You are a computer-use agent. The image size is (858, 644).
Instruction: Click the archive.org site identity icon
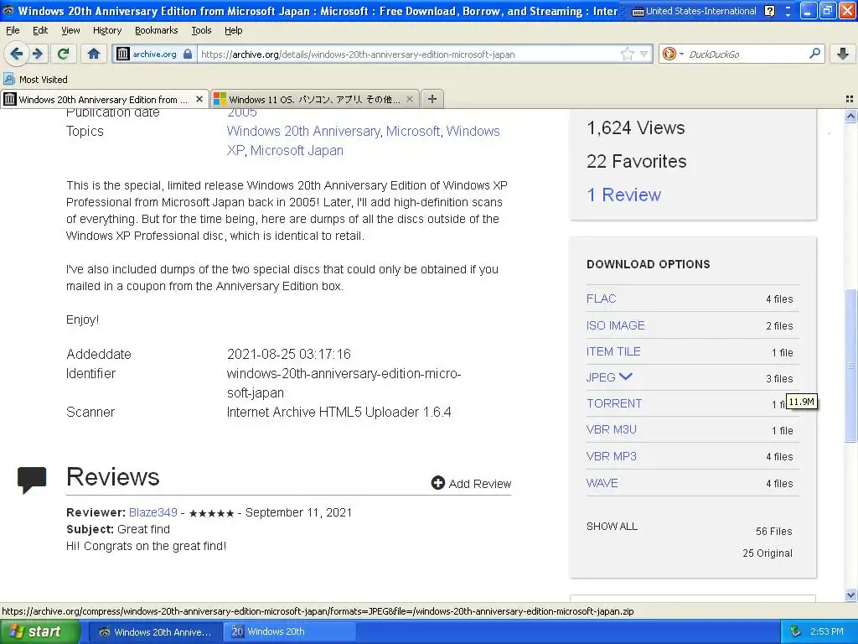(123, 54)
